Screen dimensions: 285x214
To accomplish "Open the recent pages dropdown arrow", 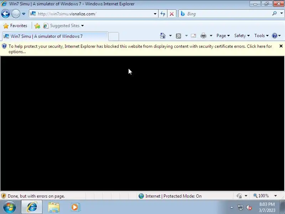I will (x=24, y=14).
